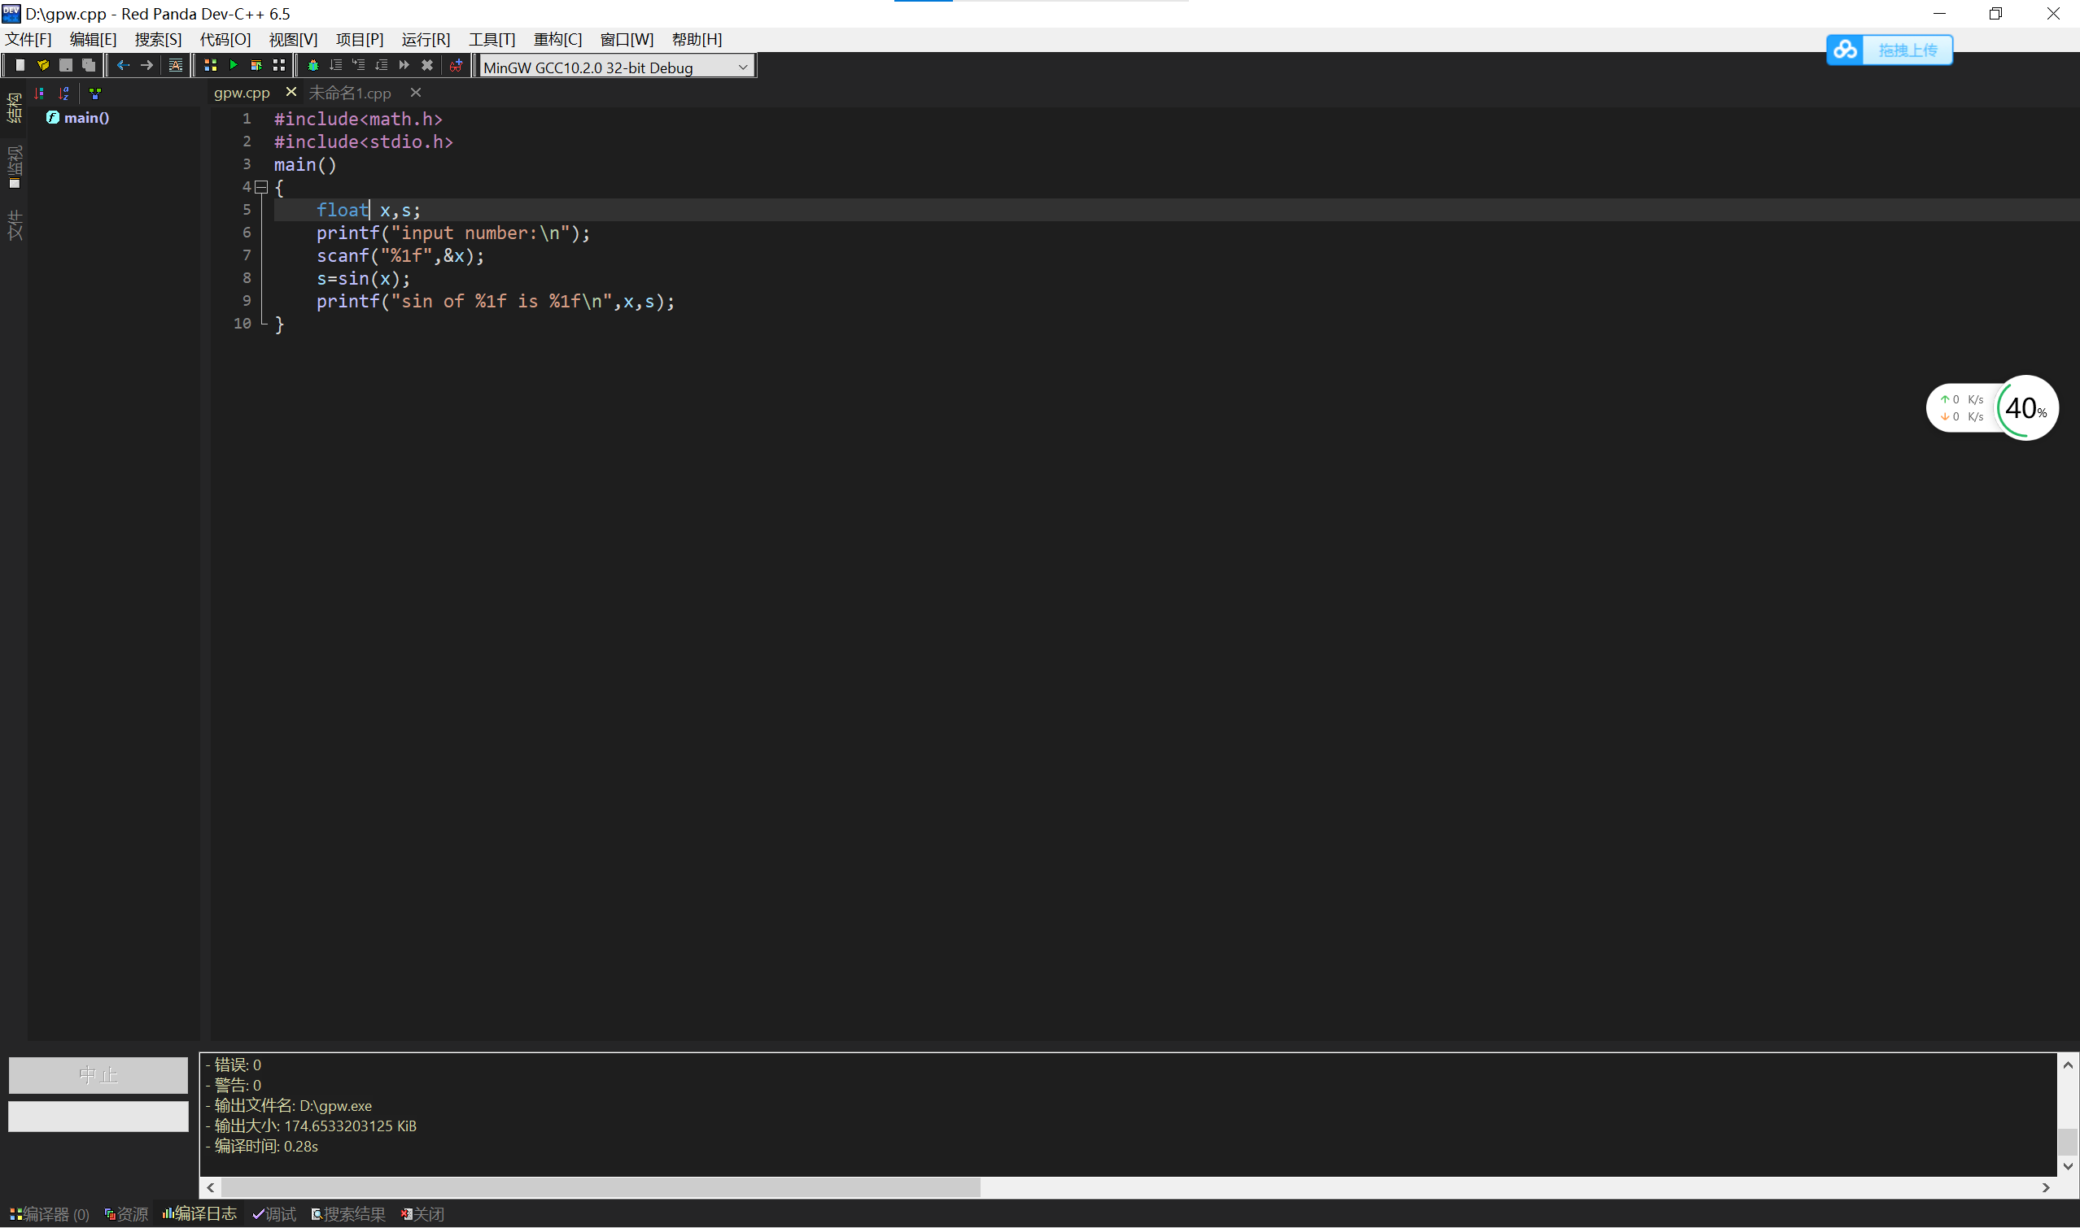Click the compile log horizontal scrollbar

[x=601, y=1187]
